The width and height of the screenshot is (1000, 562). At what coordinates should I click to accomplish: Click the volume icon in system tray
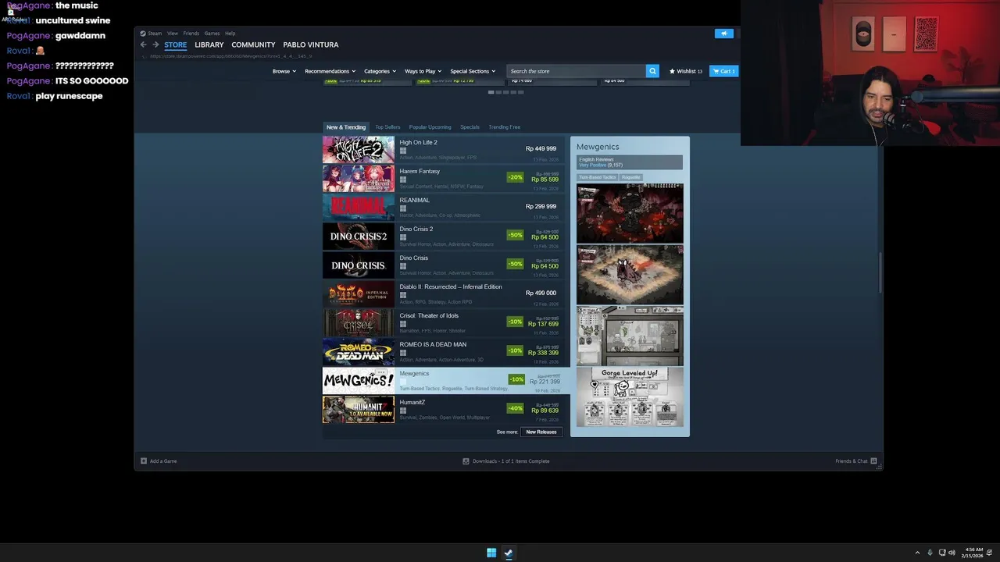point(952,553)
